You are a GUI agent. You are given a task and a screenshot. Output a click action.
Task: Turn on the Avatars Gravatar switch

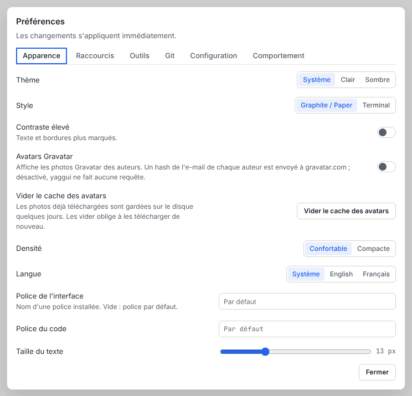(x=387, y=167)
